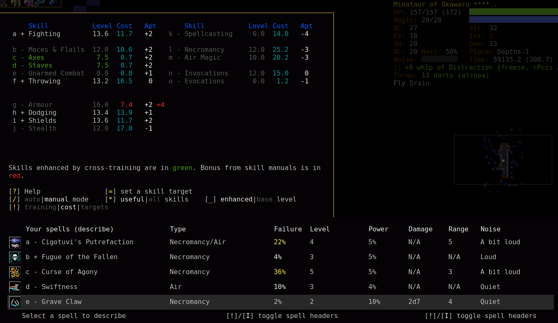Click the dungeon minimap
This screenshot has width=558, height=323.
point(503,159)
